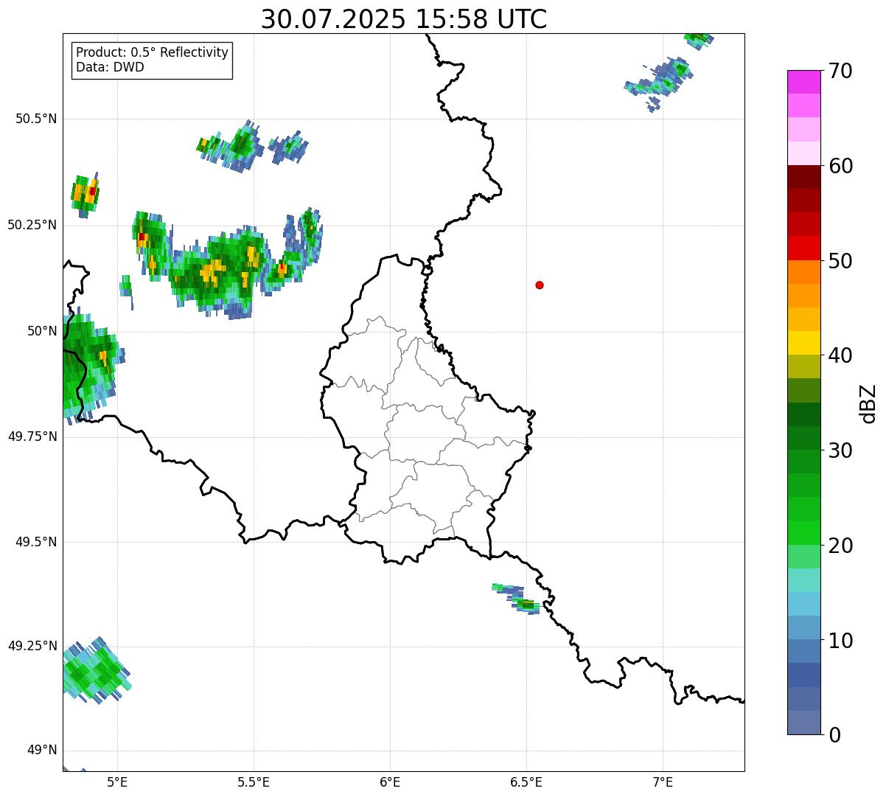Click the red station marker dot

[540, 285]
